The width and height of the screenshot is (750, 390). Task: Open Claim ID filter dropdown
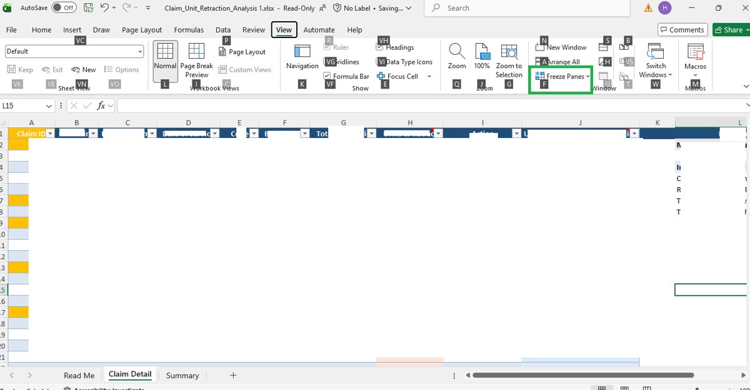49,134
